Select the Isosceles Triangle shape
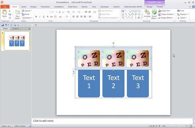 (x=123, y=14)
